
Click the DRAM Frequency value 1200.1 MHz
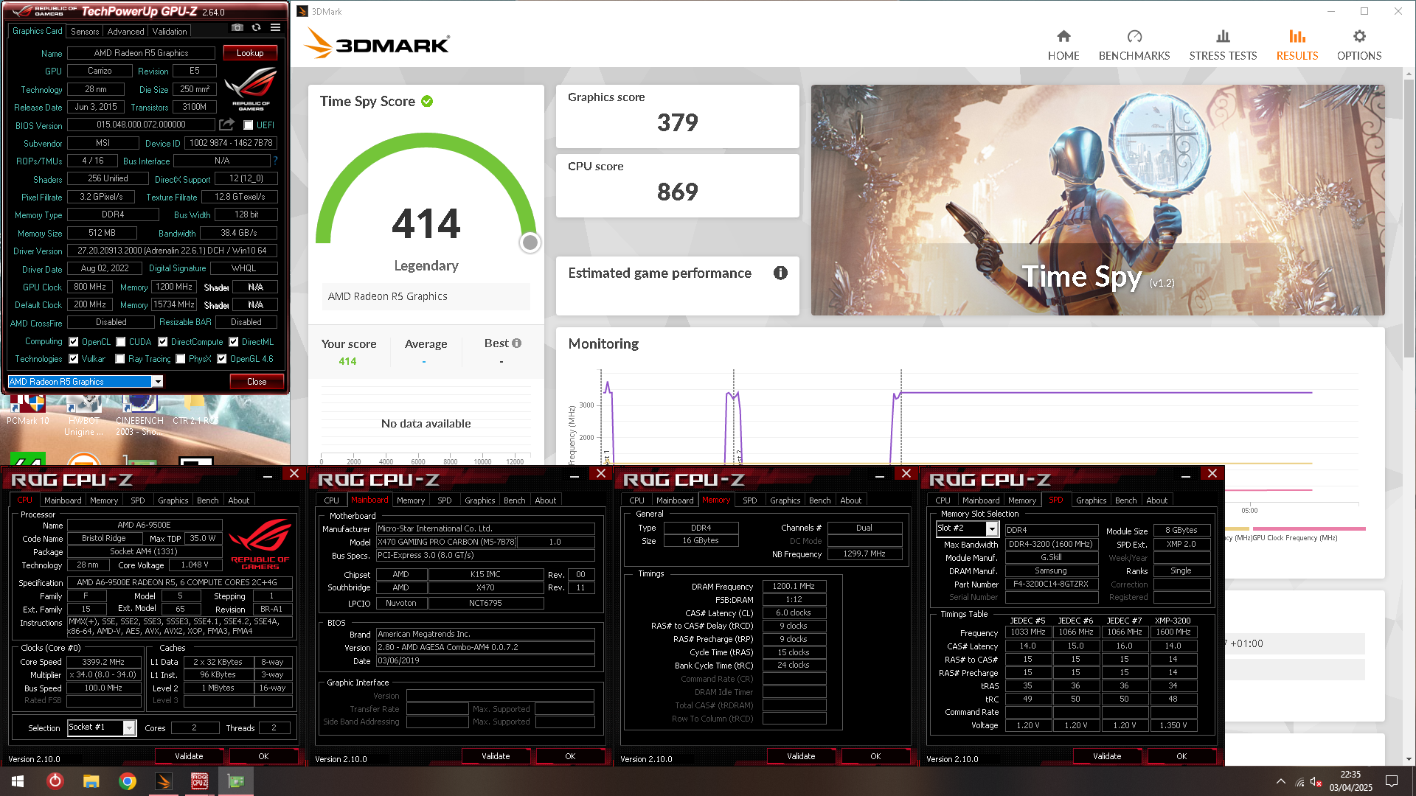coord(794,587)
